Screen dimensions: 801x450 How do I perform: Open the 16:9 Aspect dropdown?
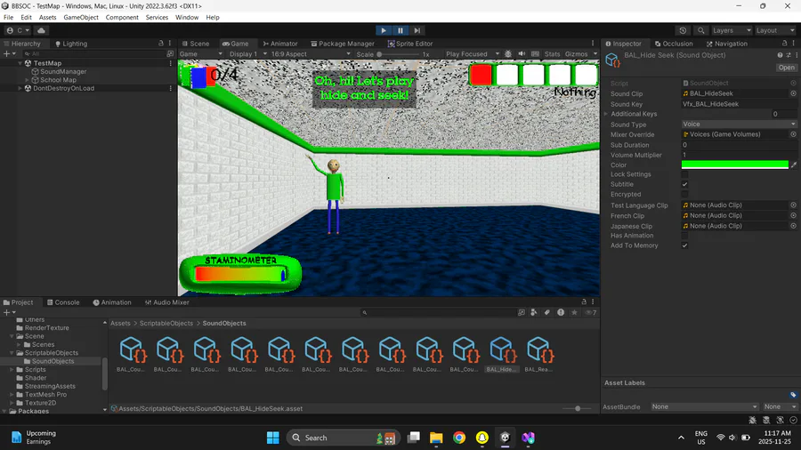[x=311, y=54]
